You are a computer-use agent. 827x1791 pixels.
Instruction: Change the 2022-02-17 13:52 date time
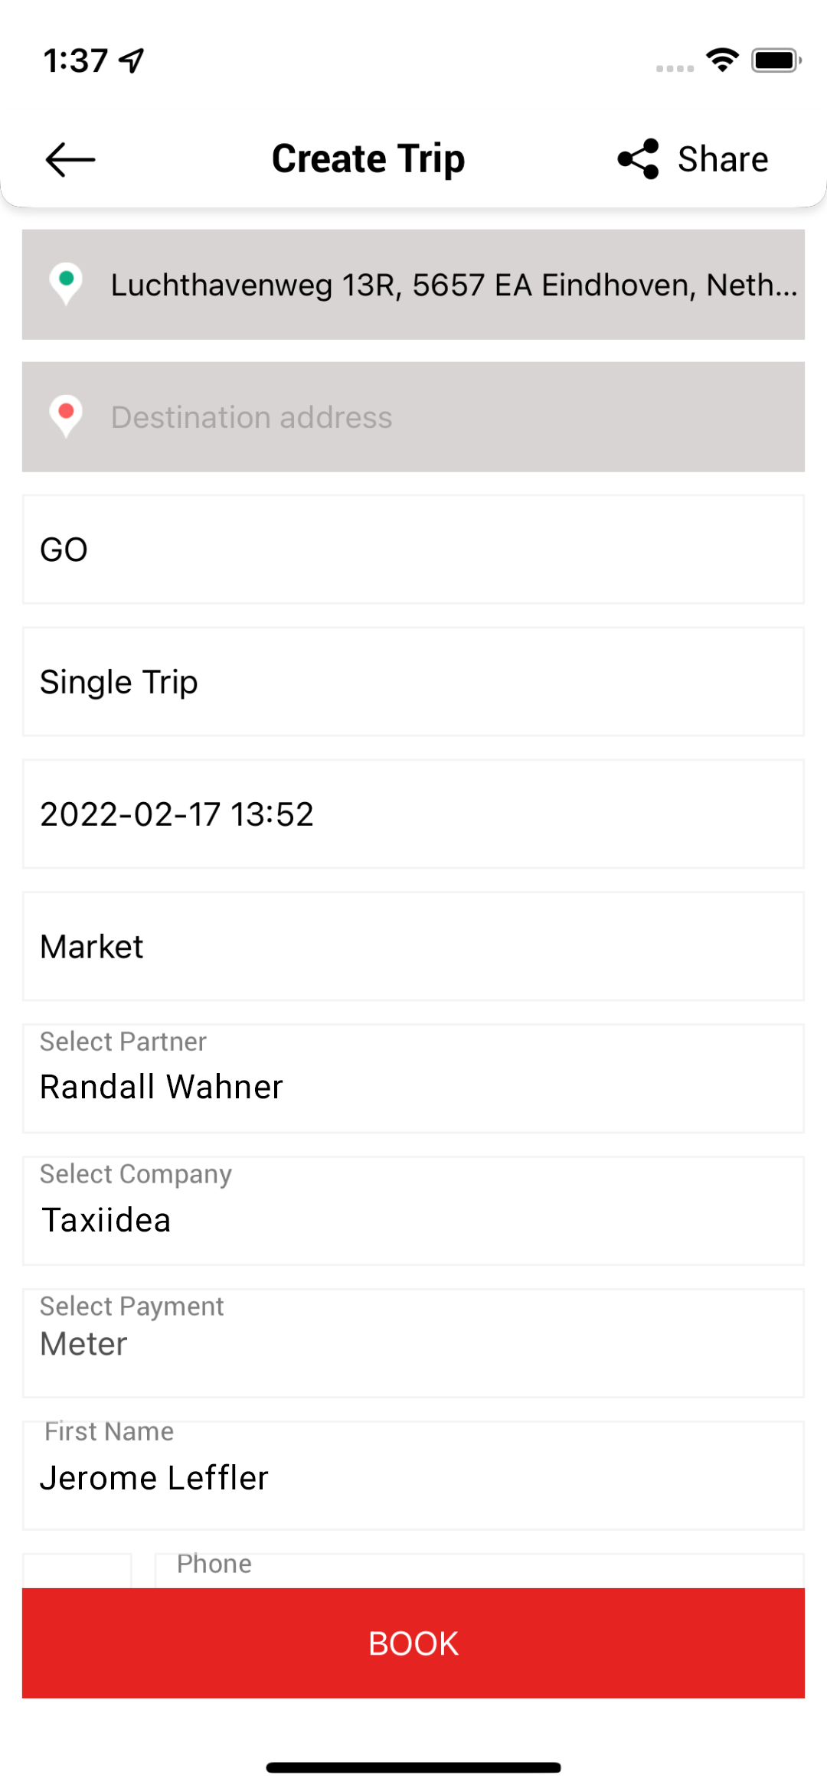coord(413,814)
